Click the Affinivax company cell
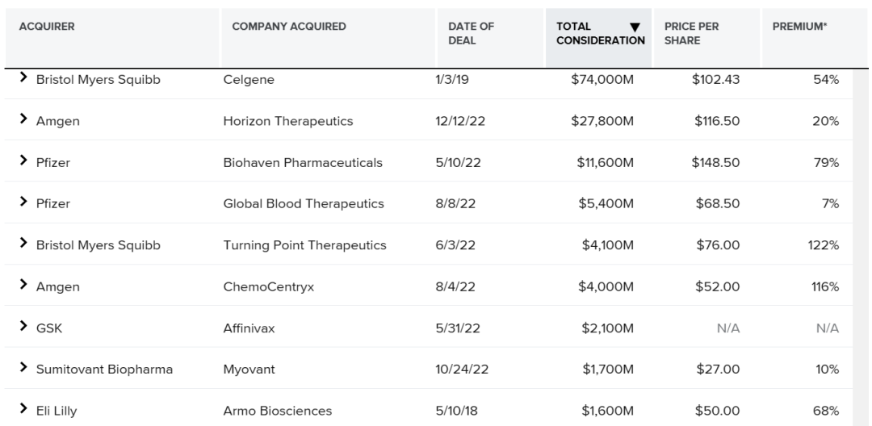The height and width of the screenshot is (426, 872). click(251, 328)
